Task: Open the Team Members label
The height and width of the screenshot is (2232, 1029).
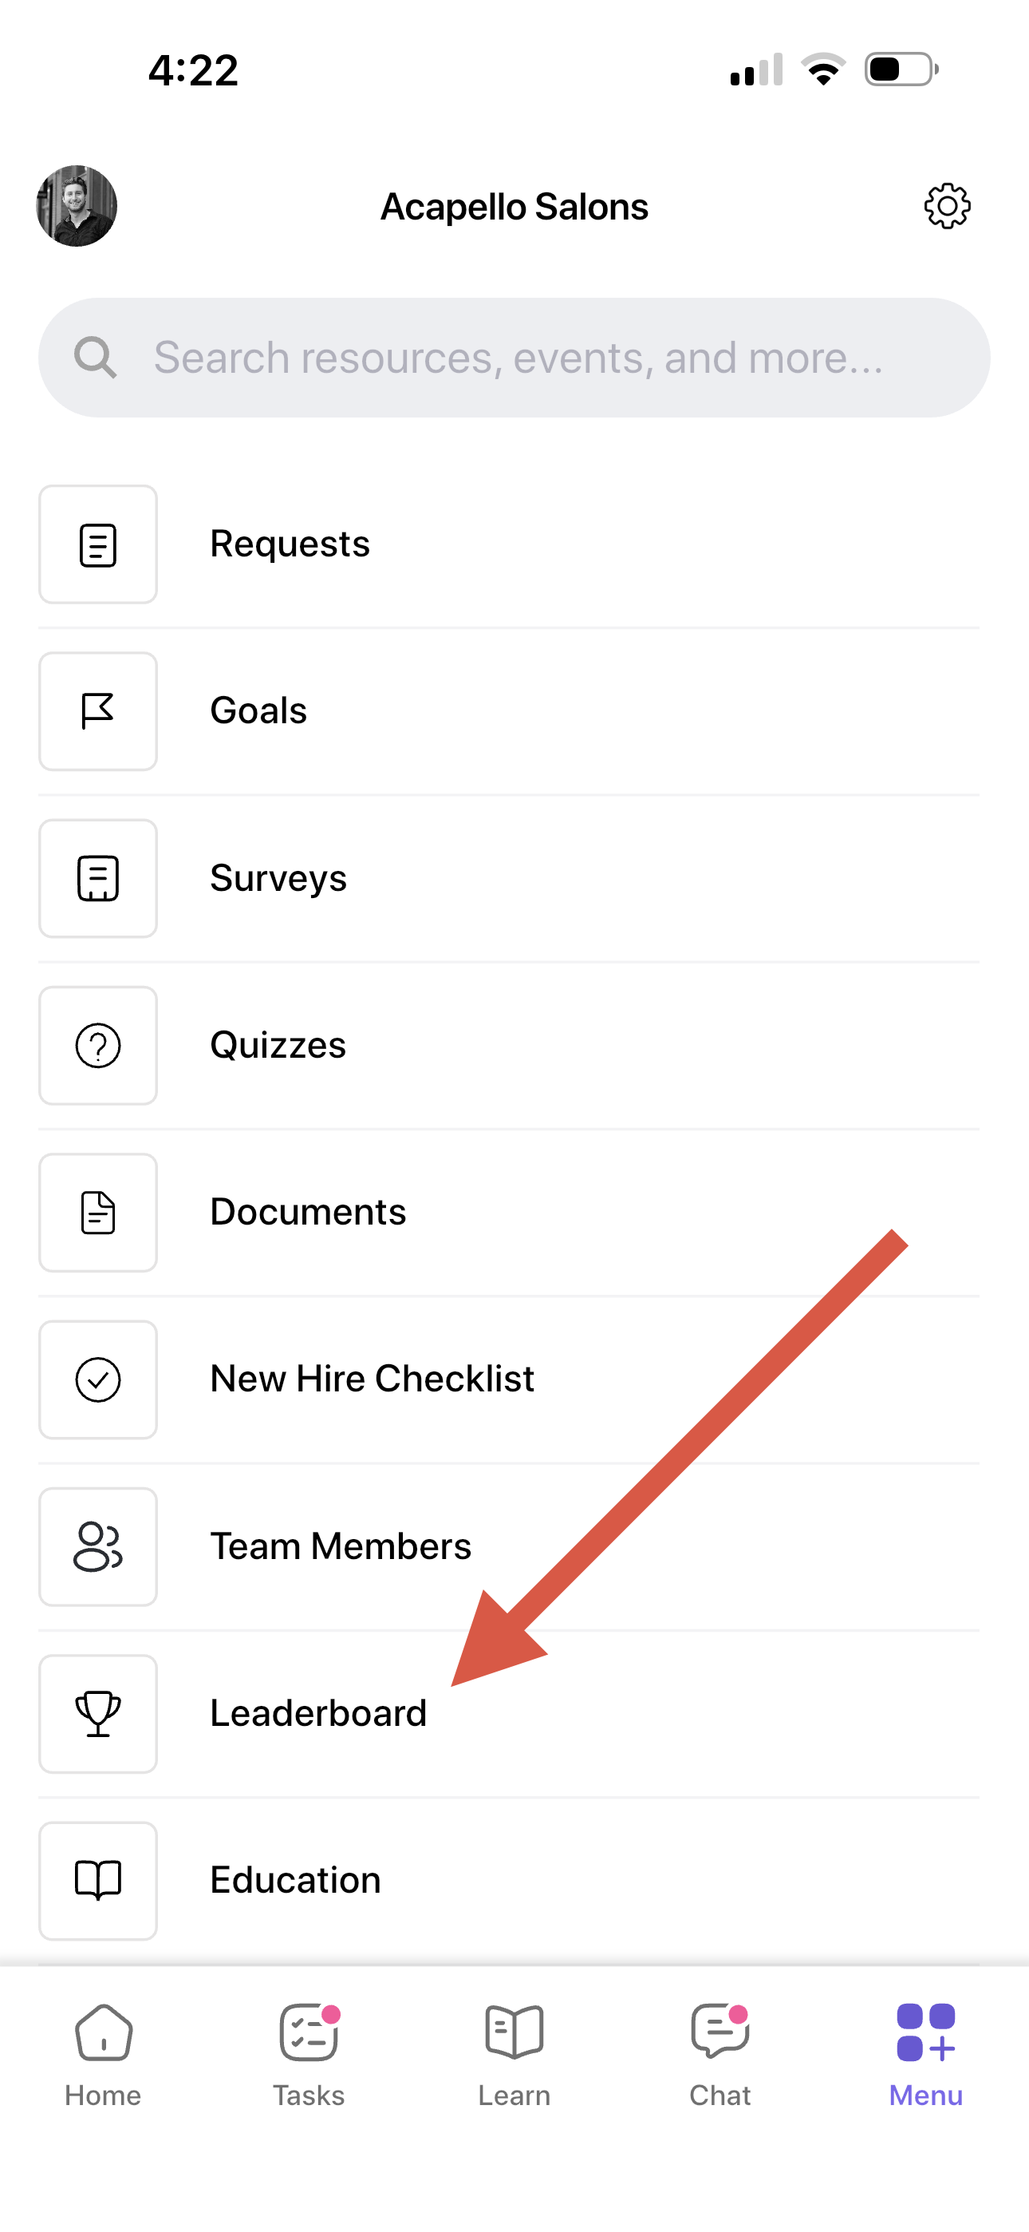Action: point(341,1546)
